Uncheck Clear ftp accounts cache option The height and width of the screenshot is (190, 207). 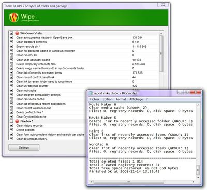(x=11, y=51)
